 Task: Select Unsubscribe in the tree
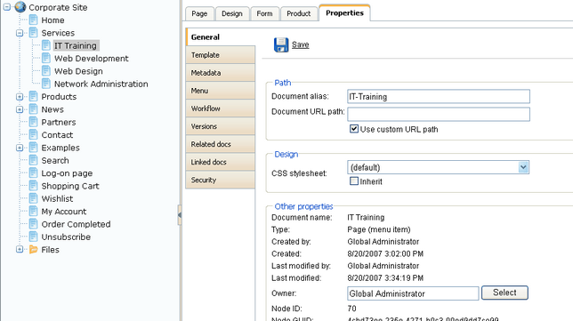(x=66, y=237)
